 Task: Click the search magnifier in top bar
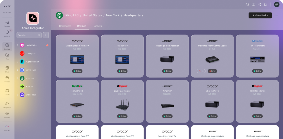(248, 5)
